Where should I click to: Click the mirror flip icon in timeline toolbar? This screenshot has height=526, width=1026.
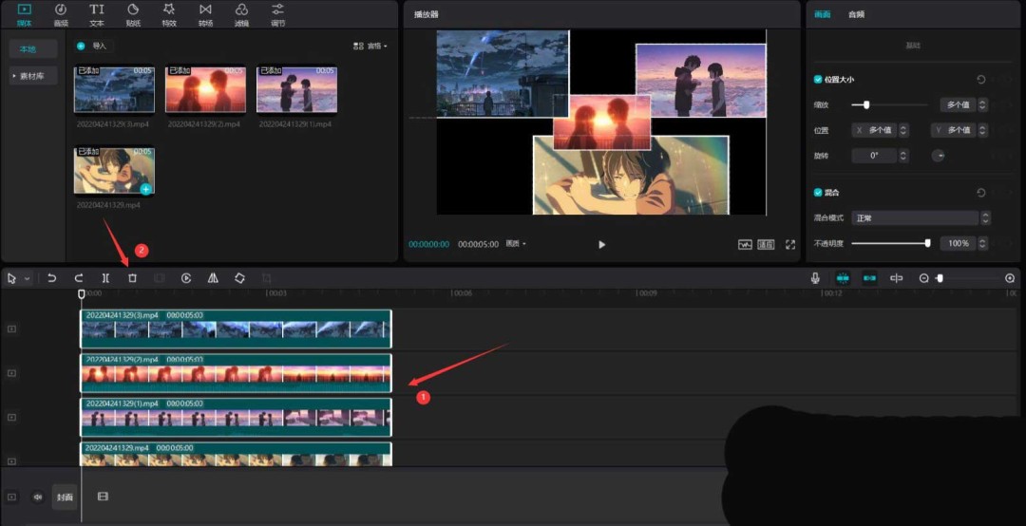pyautogui.click(x=213, y=278)
